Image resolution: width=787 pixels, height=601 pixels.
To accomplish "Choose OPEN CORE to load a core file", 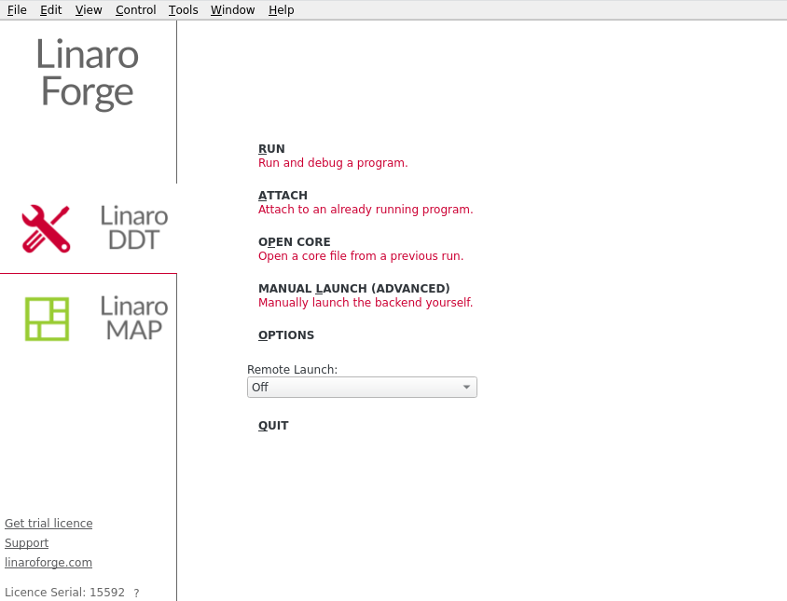I will [x=294, y=242].
